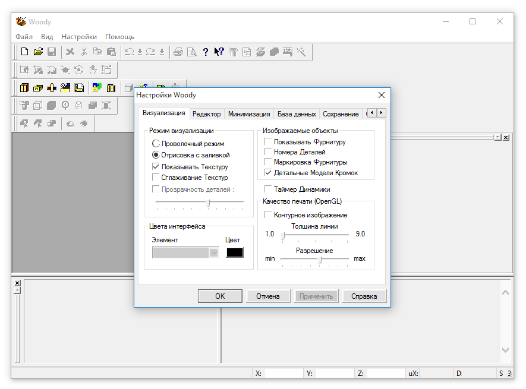Image resolution: width=526 pixels, height=389 pixels.
Task: Activate the context help cursor icon
Action: coord(219,52)
